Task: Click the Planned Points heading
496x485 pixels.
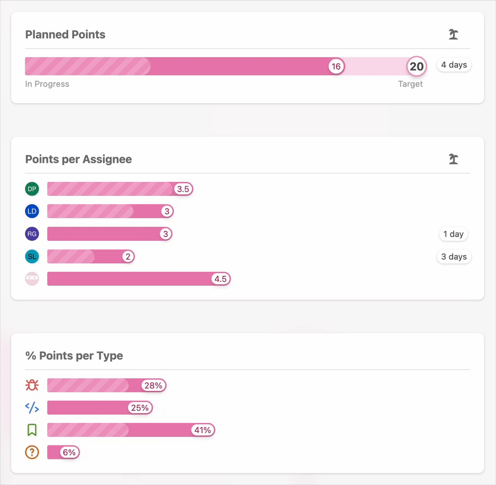Action: [x=65, y=34]
